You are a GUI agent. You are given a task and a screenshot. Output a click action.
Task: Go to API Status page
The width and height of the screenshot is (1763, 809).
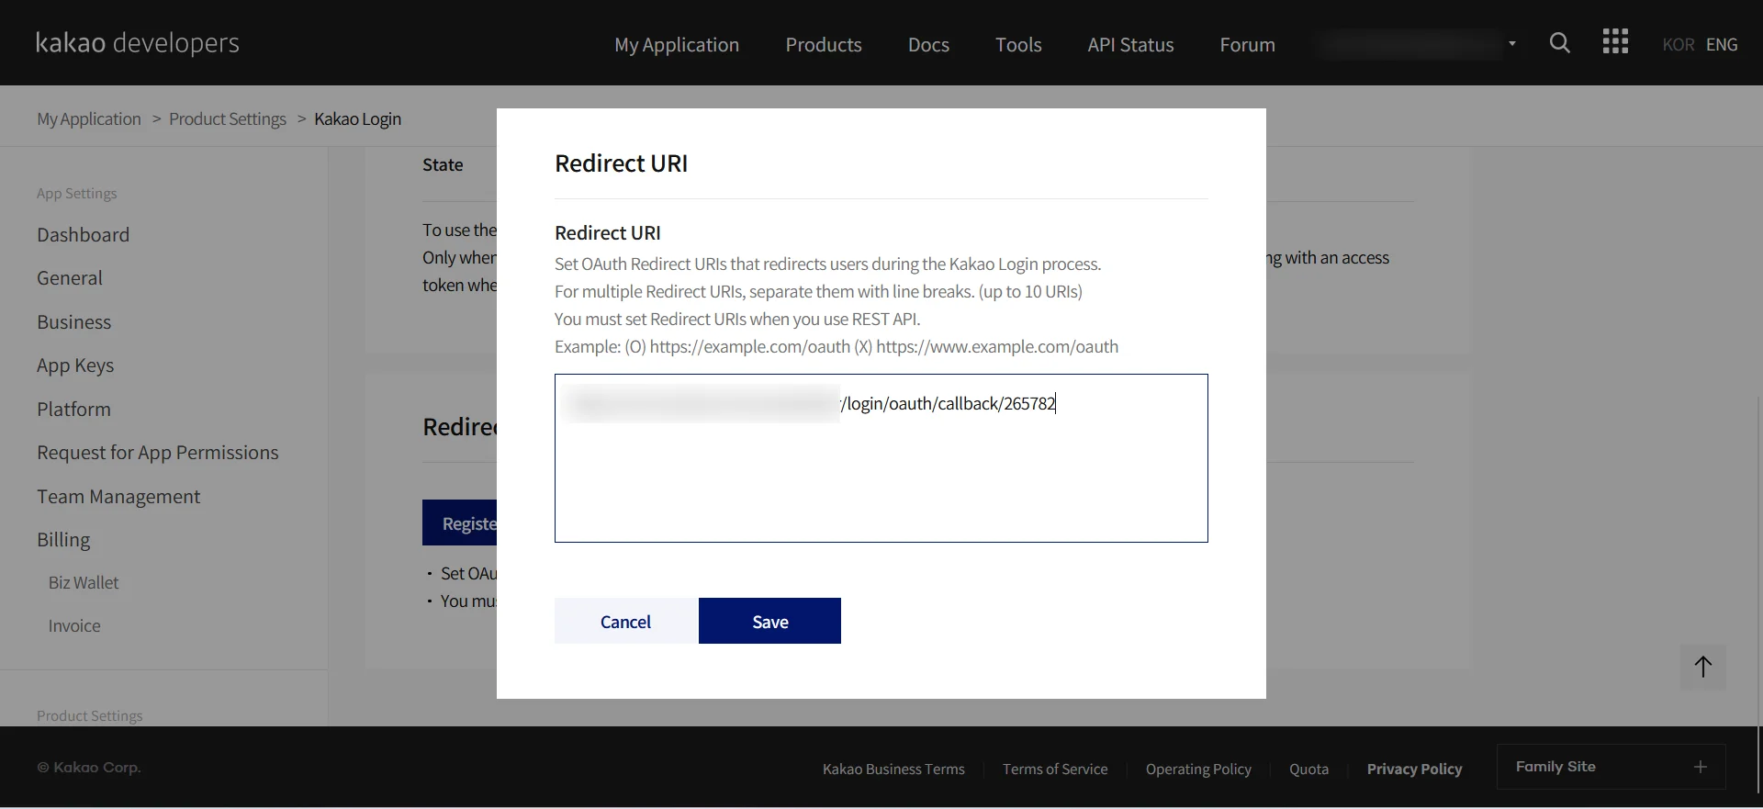[1130, 45]
